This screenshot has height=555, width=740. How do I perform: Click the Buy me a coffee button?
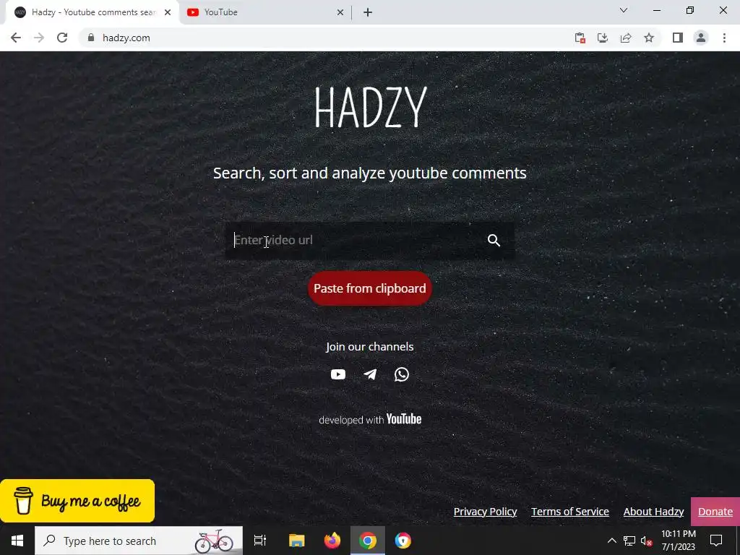point(77,501)
